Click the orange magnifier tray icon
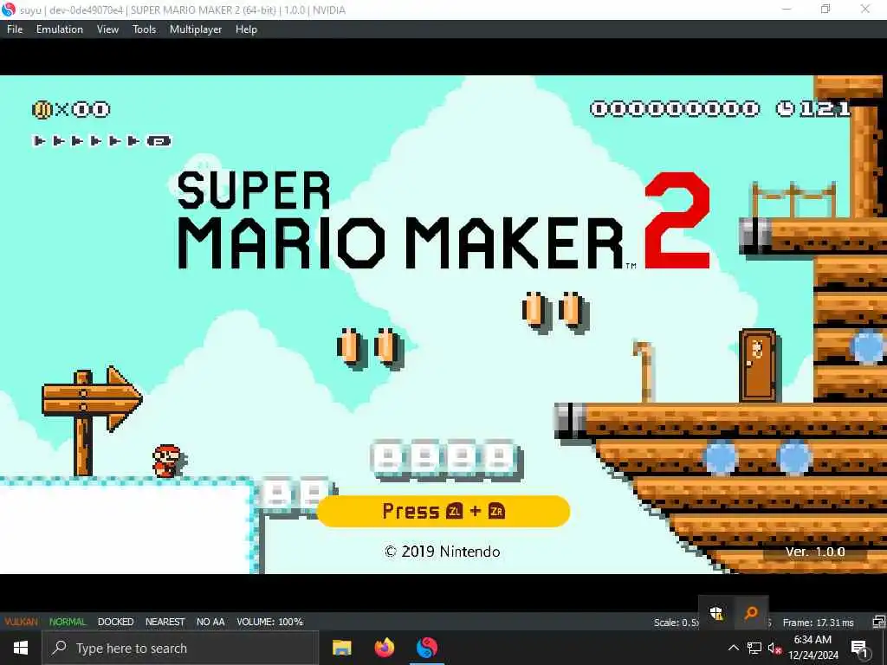This screenshot has width=887, height=665. pos(751,612)
